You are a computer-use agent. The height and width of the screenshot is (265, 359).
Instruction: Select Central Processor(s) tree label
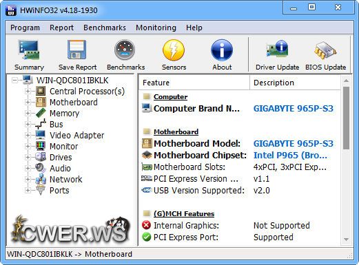click(87, 92)
